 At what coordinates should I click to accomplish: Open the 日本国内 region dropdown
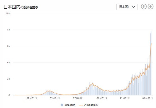coord(127,7)
